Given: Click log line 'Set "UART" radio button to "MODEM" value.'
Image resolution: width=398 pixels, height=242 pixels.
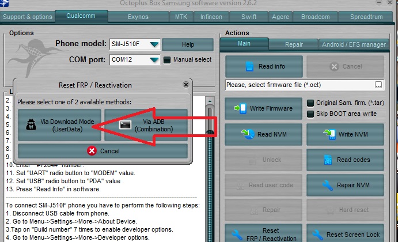Looking at the screenshot, I should (x=75, y=173).
